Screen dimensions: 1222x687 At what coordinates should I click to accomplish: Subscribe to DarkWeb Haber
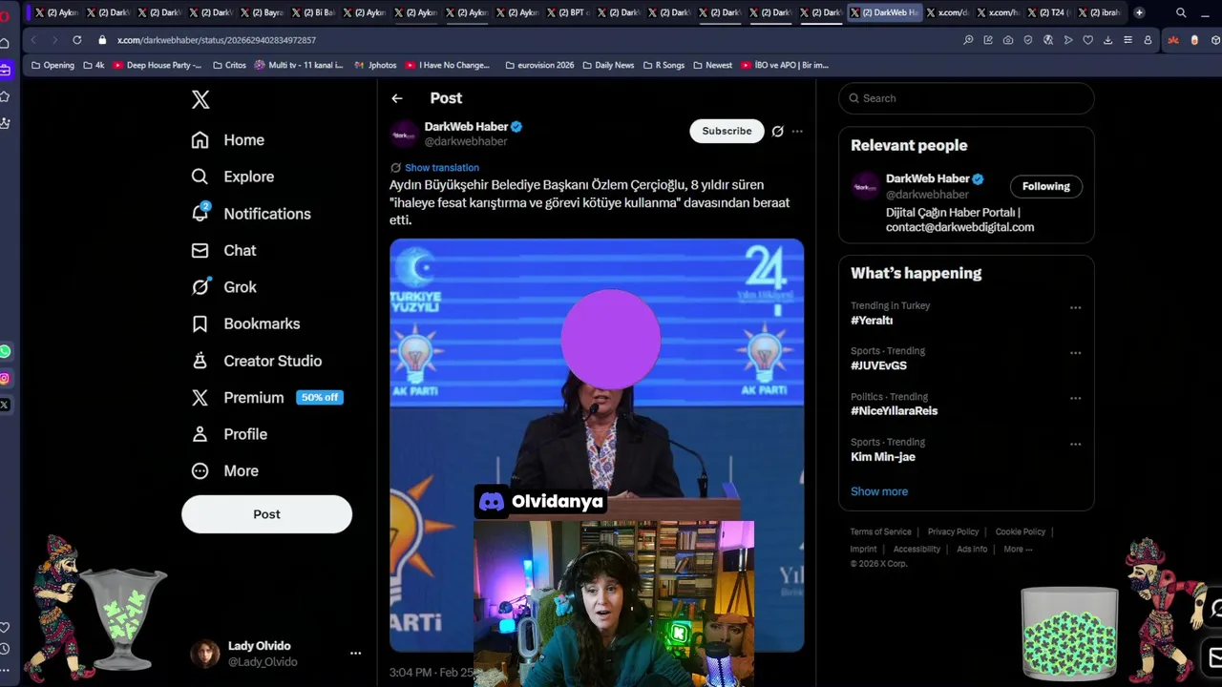point(727,132)
